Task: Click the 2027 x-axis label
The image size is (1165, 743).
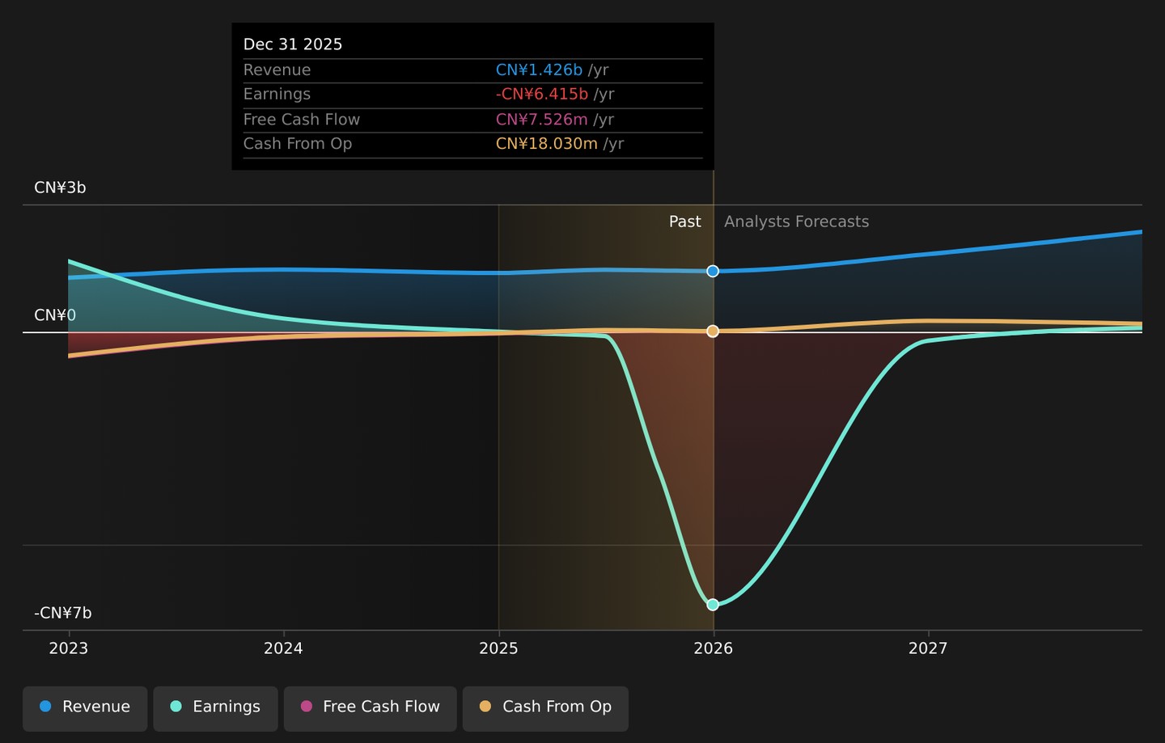Action: (928, 648)
